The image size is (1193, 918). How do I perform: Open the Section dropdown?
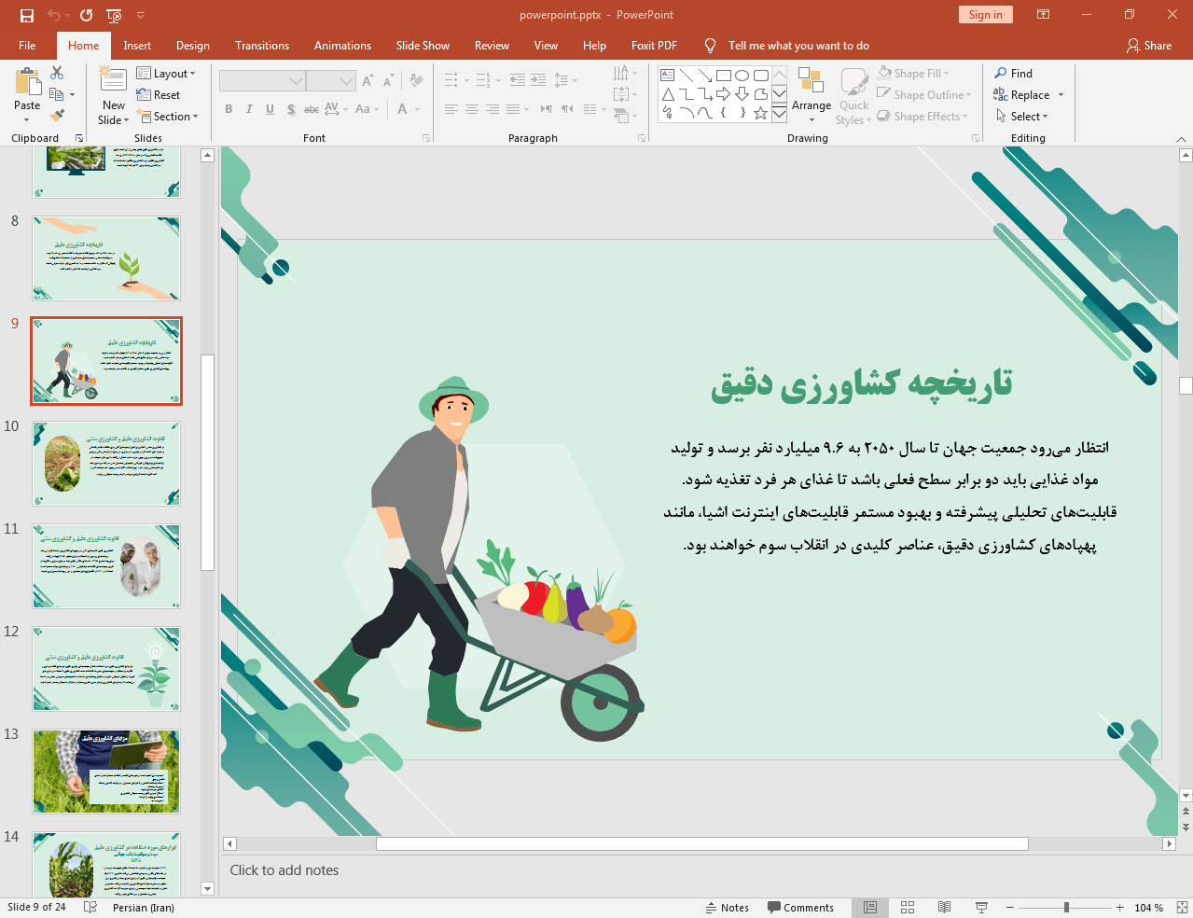[168, 117]
